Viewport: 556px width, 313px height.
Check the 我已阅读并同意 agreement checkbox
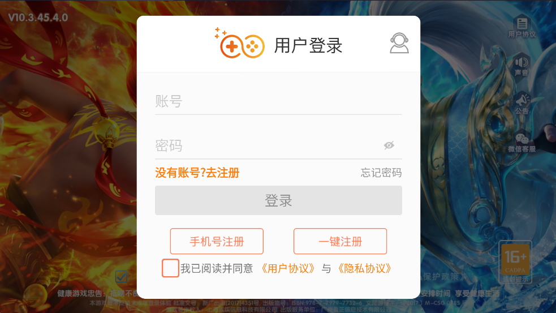[170, 268]
